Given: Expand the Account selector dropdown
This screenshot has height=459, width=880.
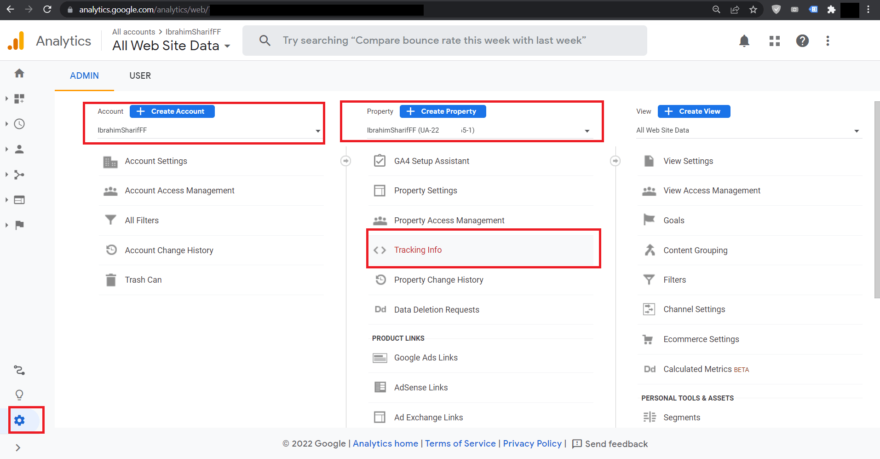Looking at the screenshot, I should (x=208, y=130).
